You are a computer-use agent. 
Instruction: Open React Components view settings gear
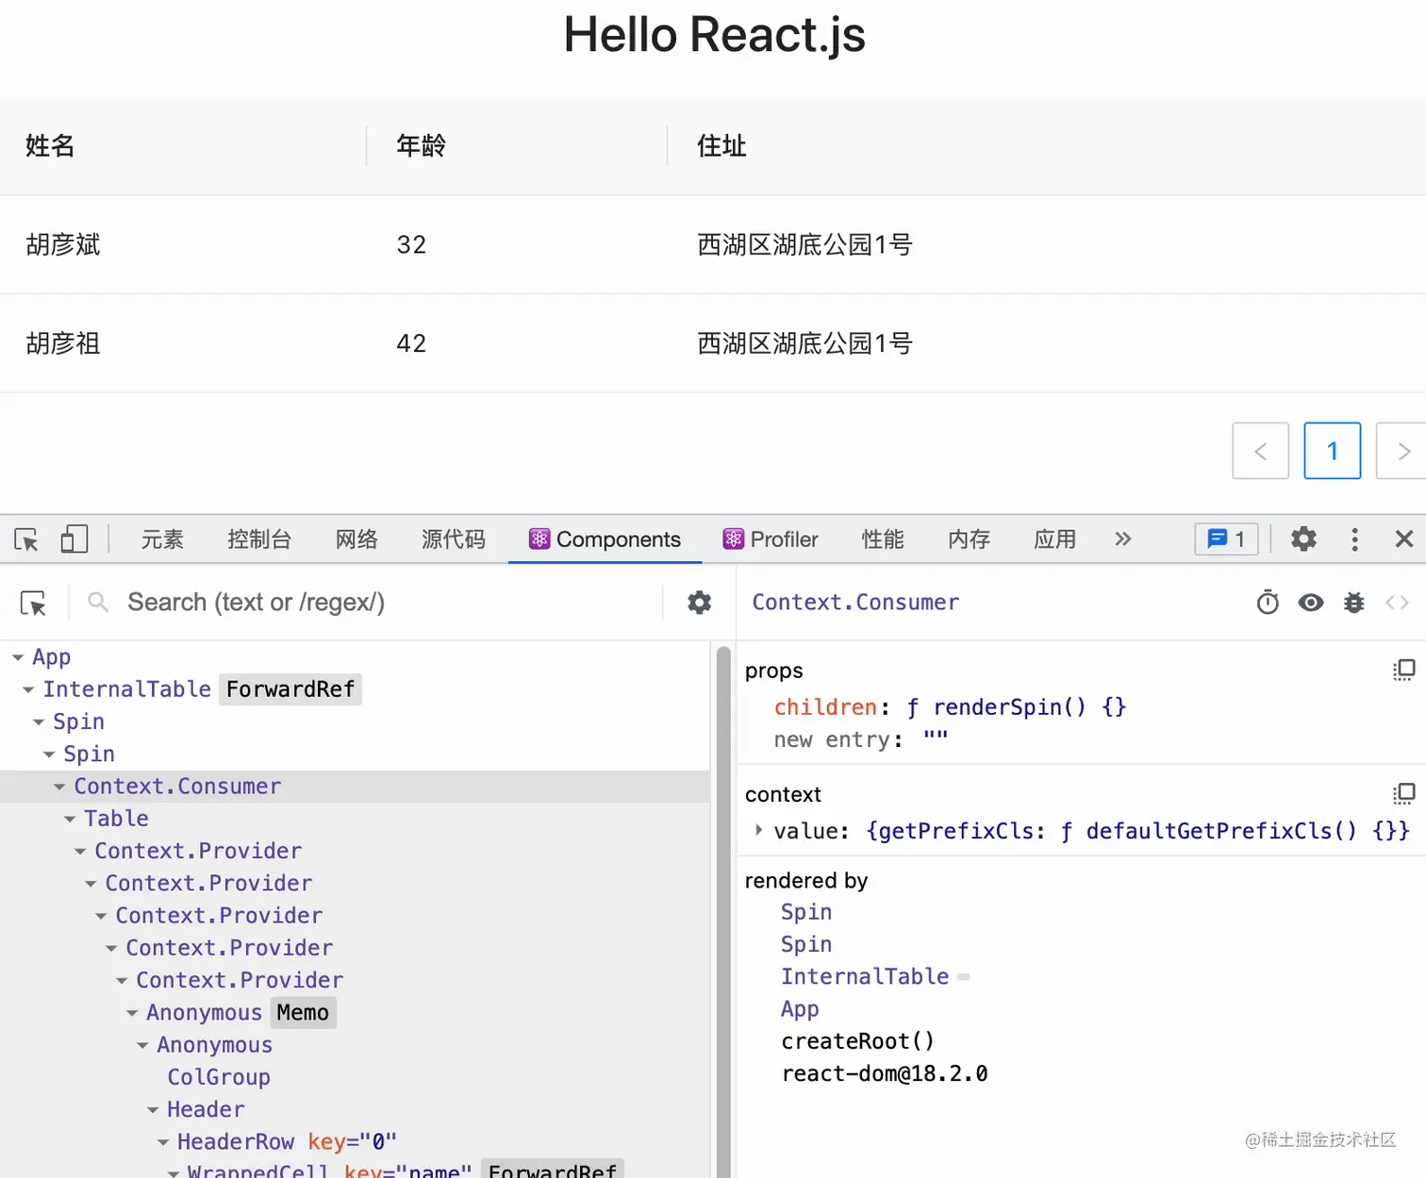coord(699,603)
